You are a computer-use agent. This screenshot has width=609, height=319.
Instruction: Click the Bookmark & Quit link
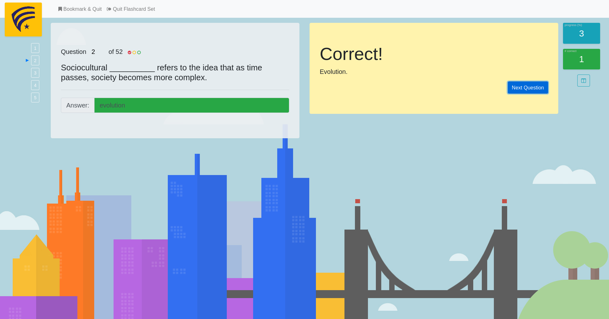coord(80,9)
